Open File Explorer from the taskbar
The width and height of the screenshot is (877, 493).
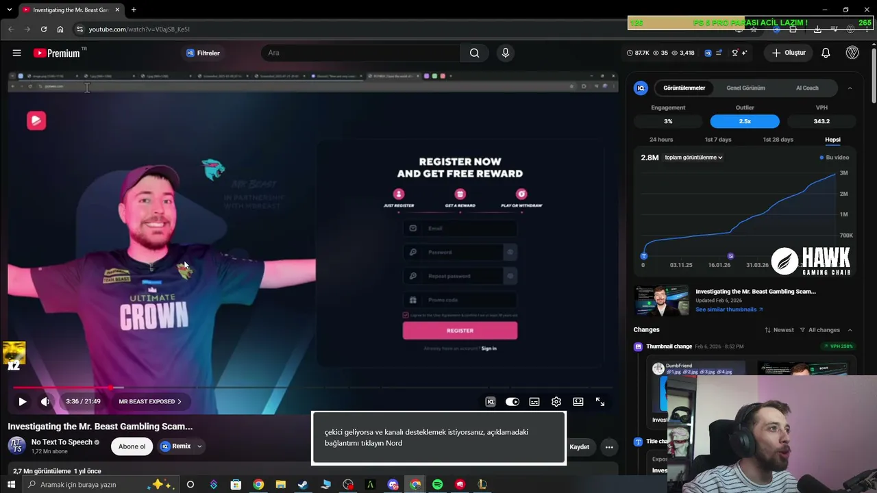(x=280, y=484)
